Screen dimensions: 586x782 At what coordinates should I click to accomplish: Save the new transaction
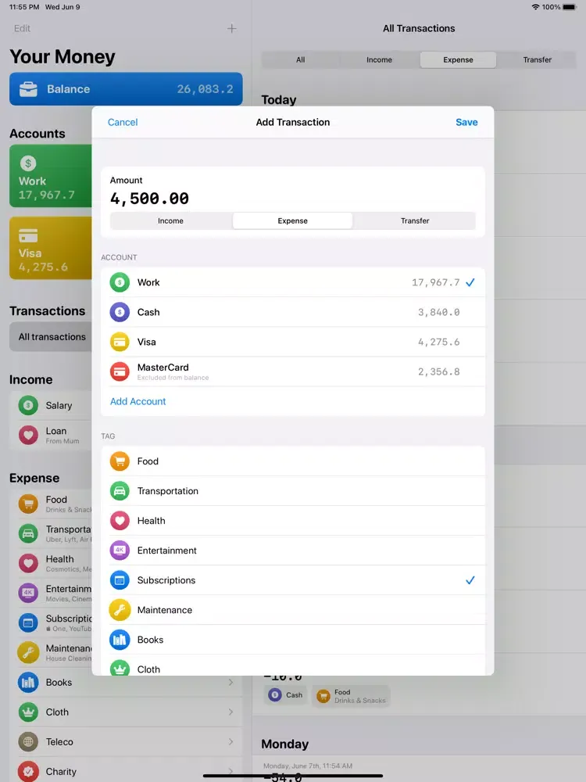click(x=466, y=122)
